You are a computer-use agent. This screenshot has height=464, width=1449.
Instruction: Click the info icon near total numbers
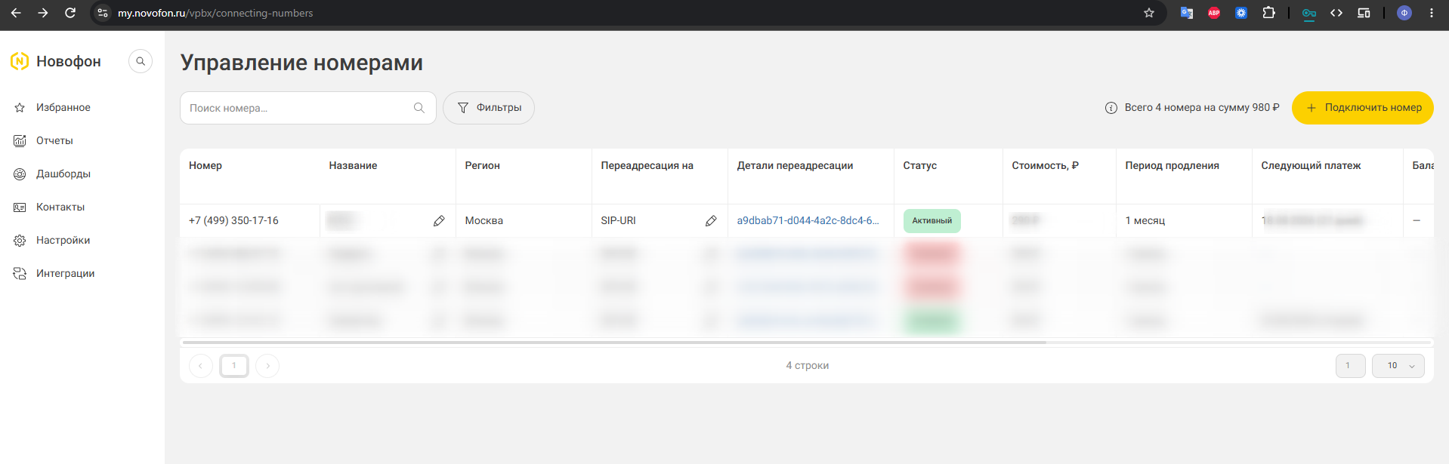1111,108
